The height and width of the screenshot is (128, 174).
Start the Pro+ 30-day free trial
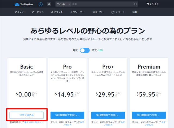pos(108,115)
